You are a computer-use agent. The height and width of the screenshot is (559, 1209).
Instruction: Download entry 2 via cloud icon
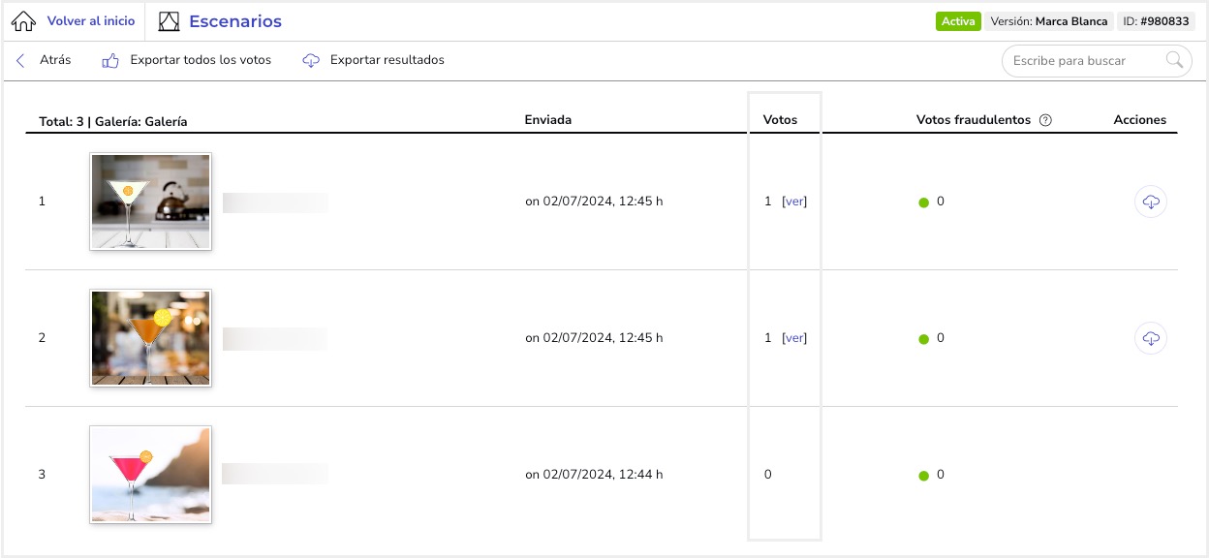point(1151,338)
